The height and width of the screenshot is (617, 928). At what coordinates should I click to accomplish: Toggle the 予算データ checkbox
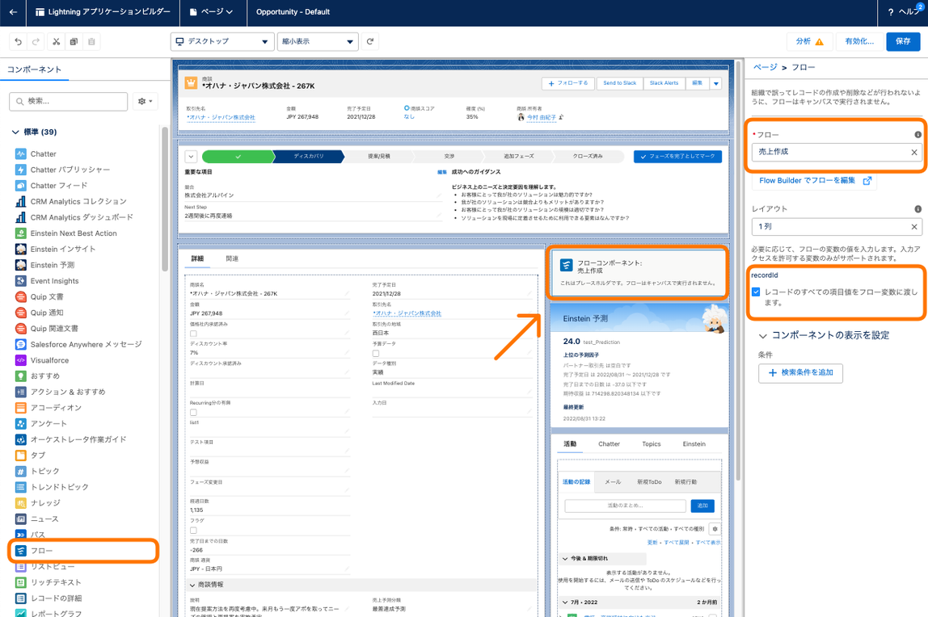375,354
